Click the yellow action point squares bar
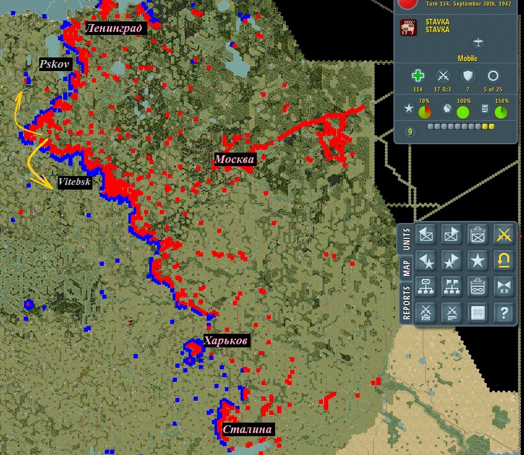The height and width of the screenshot is (455, 524). click(x=461, y=126)
